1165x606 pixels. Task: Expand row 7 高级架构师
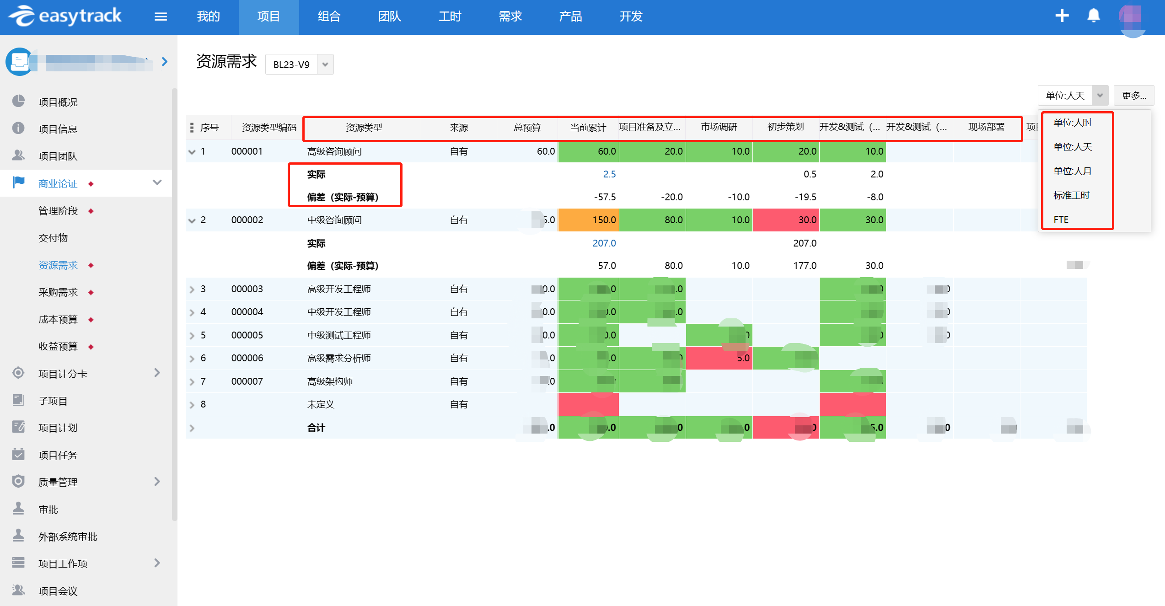[192, 382]
